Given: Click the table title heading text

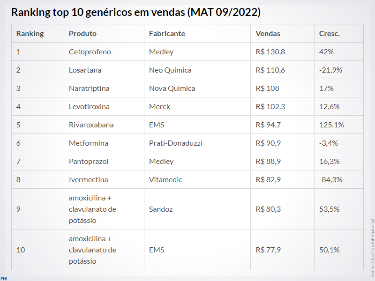Looking at the screenshot, I should [136, 12].
